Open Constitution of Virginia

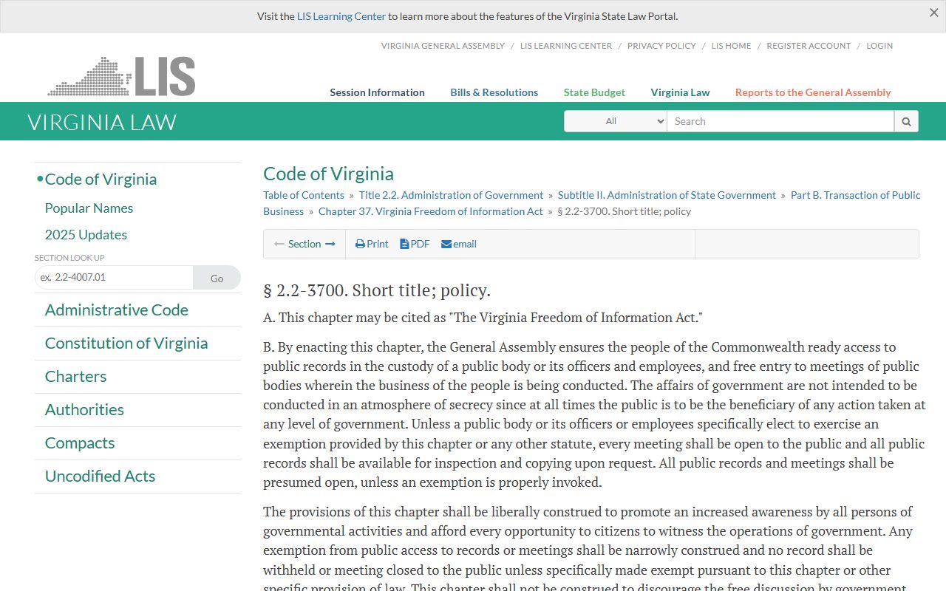tap(126, 343)
